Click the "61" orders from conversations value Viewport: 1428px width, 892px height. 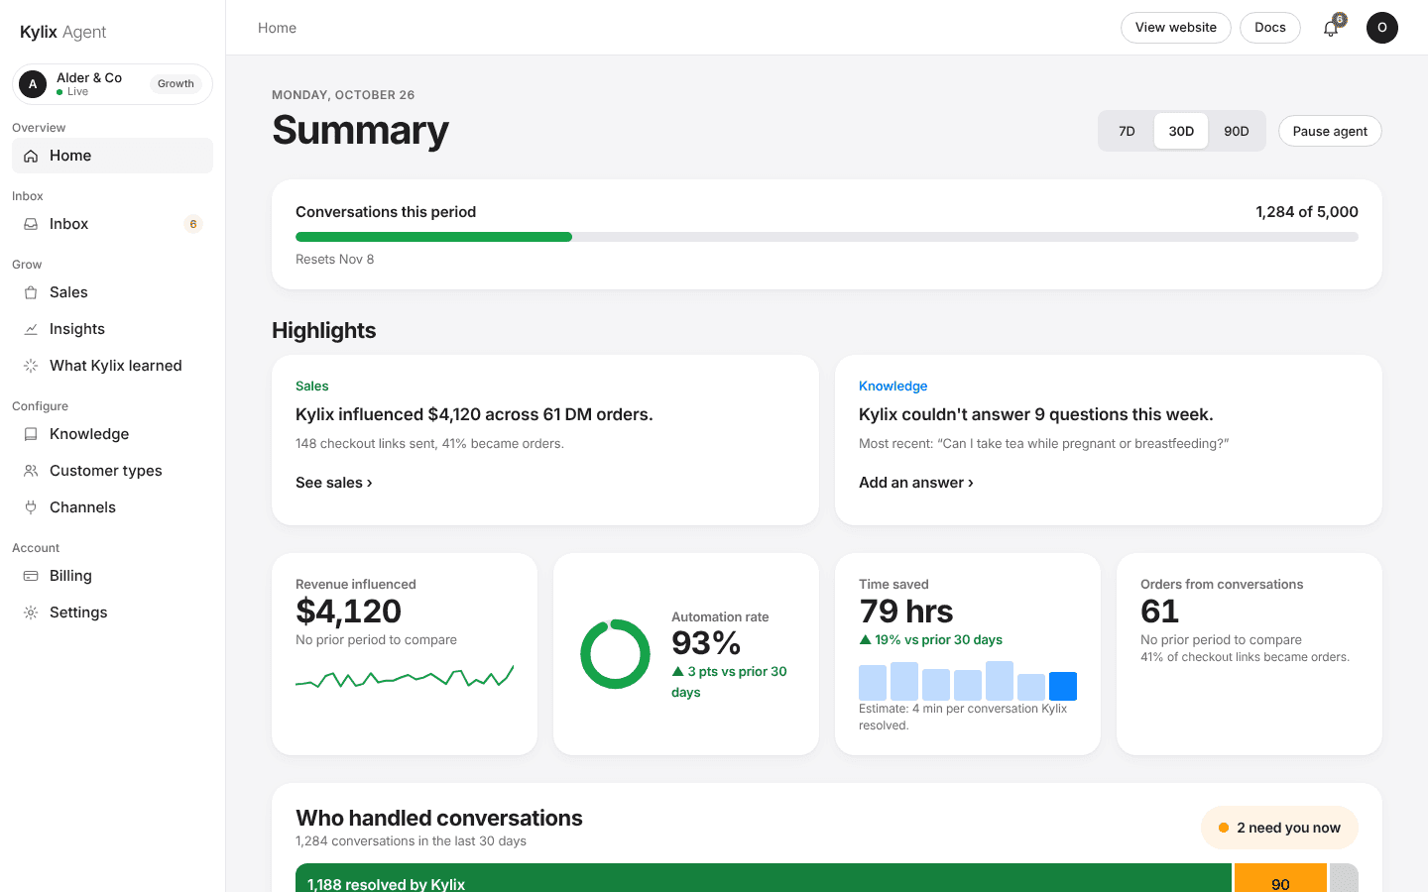point(1159,612)
